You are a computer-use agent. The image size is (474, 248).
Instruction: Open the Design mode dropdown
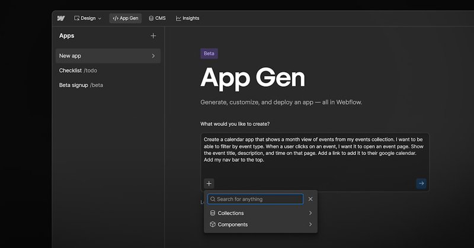point(88,18)
